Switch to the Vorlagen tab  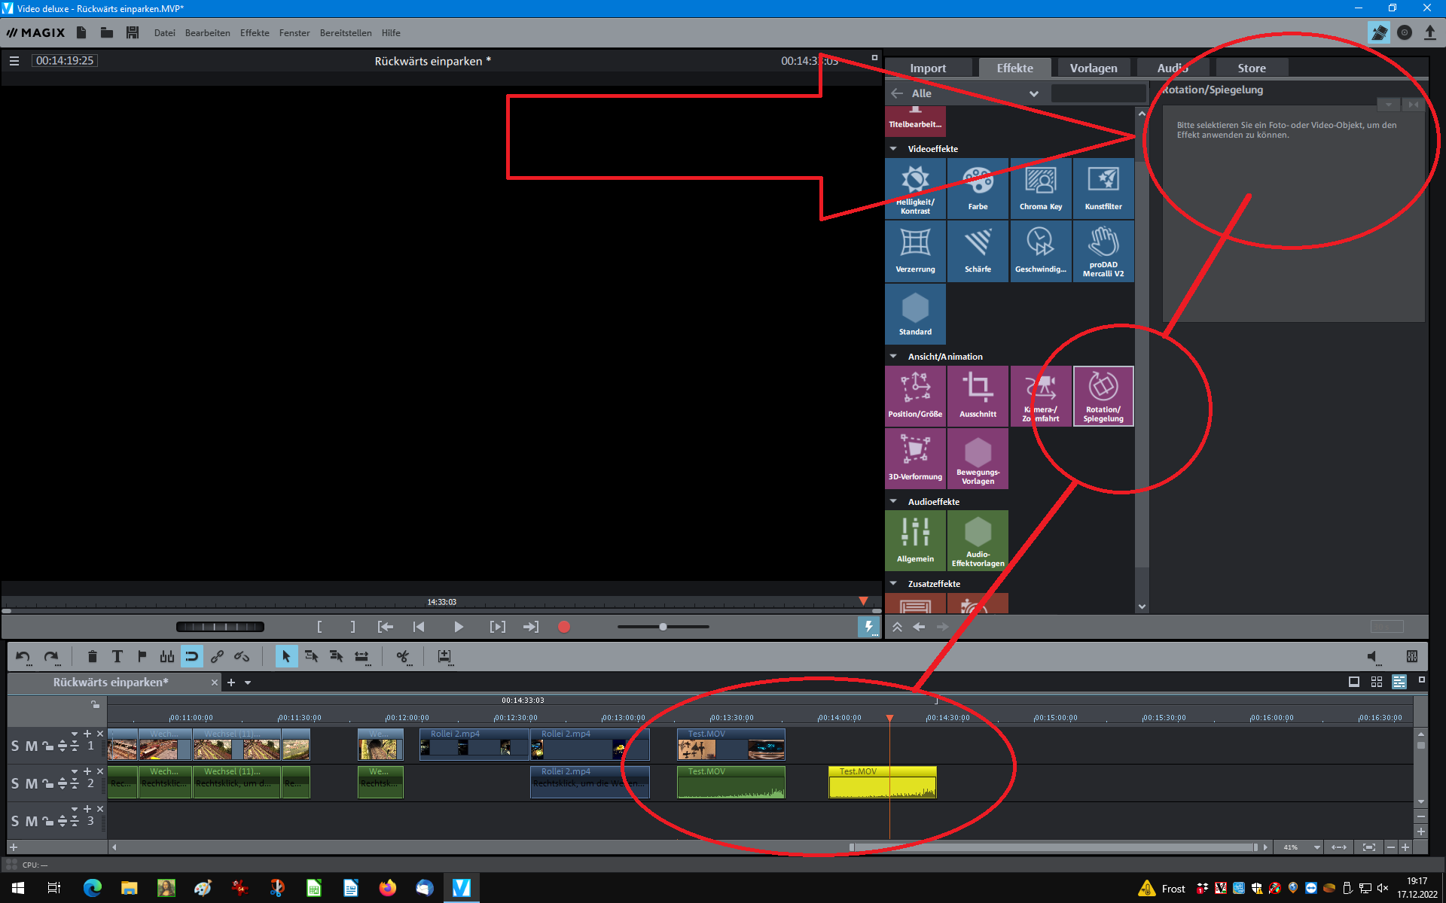point(1093,68)
